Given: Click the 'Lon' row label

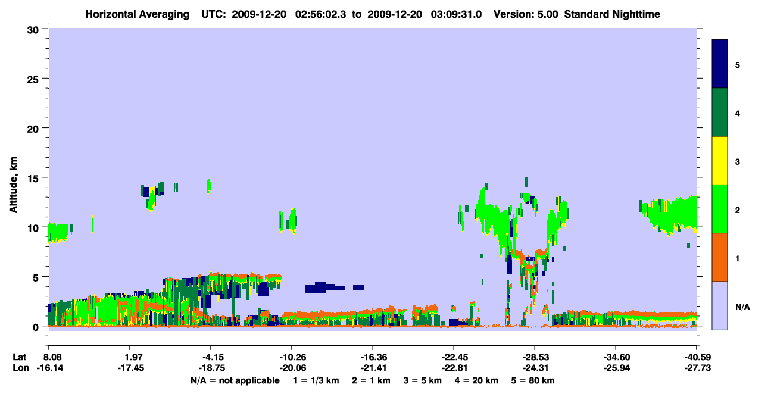Looking at the screenshot, I should click(20, 368).
